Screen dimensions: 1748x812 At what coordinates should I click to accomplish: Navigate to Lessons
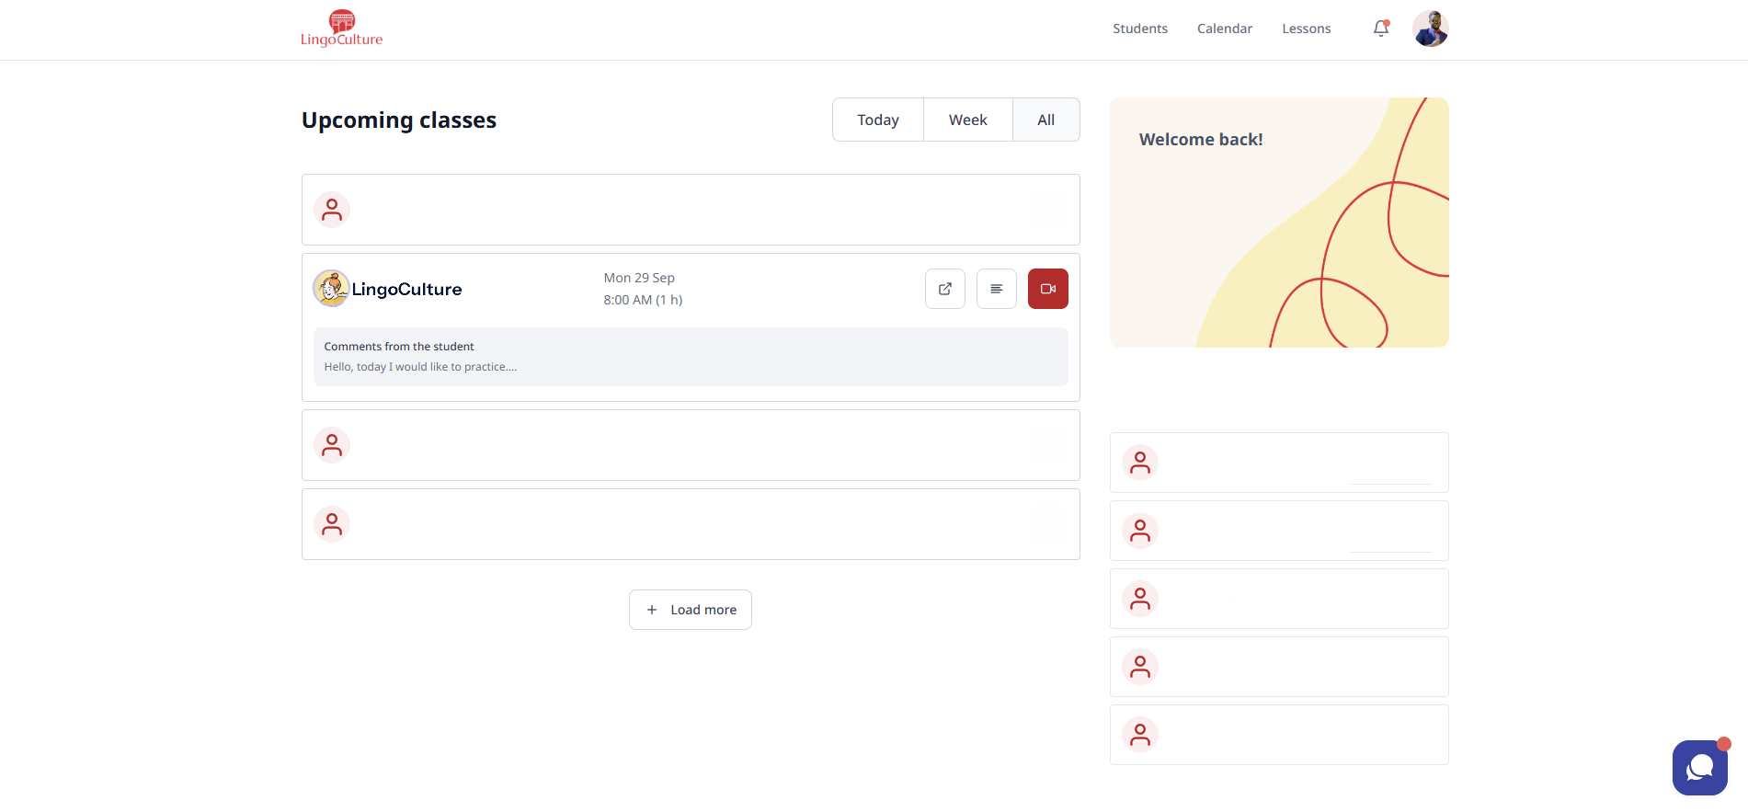(1306, 29)
